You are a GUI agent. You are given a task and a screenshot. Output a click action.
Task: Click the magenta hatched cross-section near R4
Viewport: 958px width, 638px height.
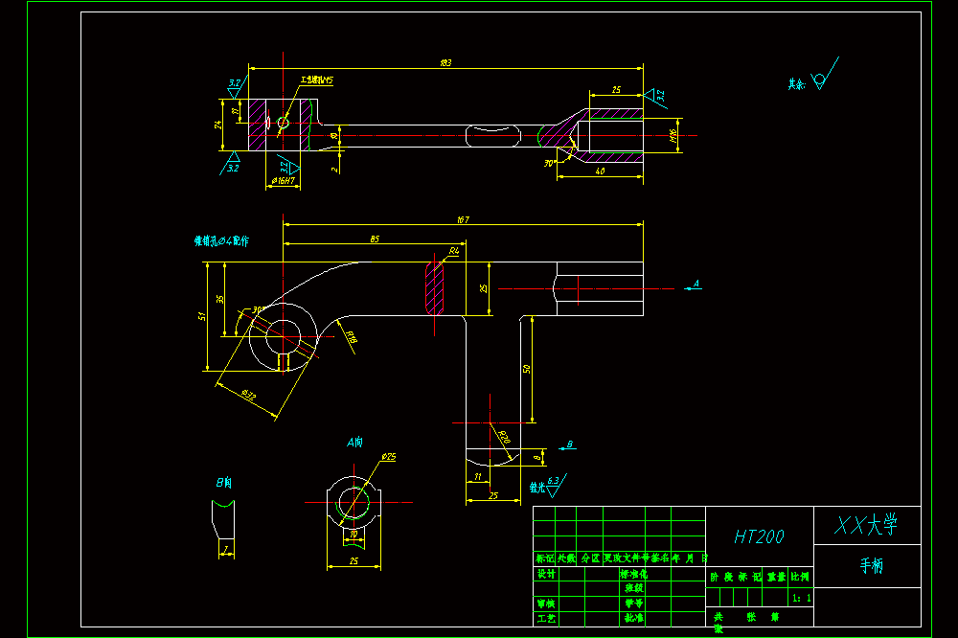point(434,287)
